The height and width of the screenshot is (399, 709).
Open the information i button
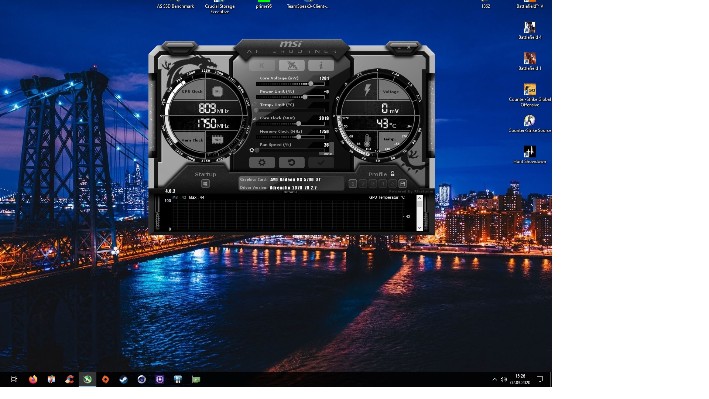point(321,65)
